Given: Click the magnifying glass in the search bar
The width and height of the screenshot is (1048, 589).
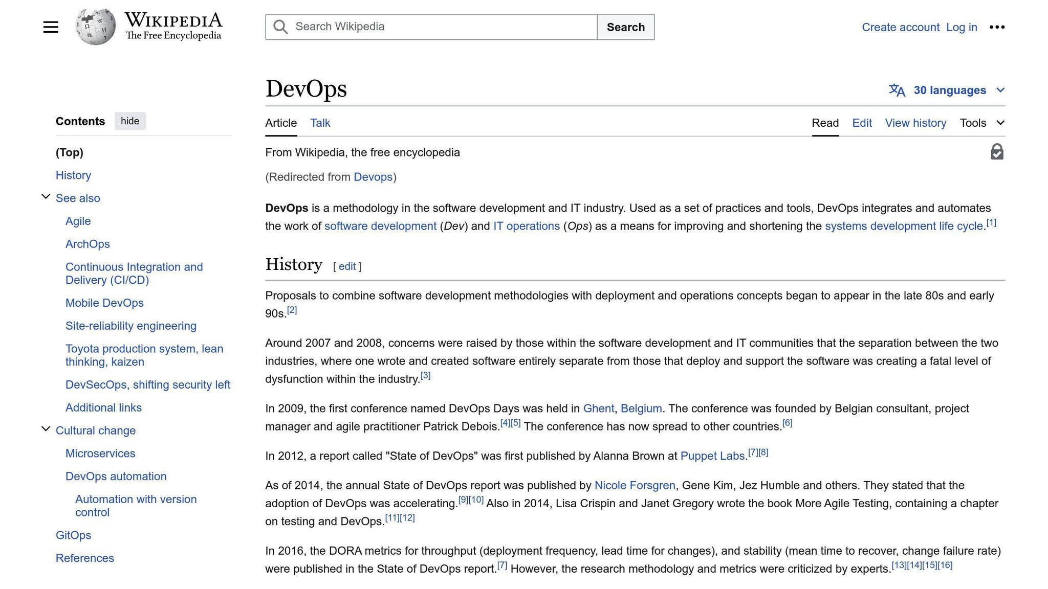Looking at the screenshot, I should click(280, 26).
